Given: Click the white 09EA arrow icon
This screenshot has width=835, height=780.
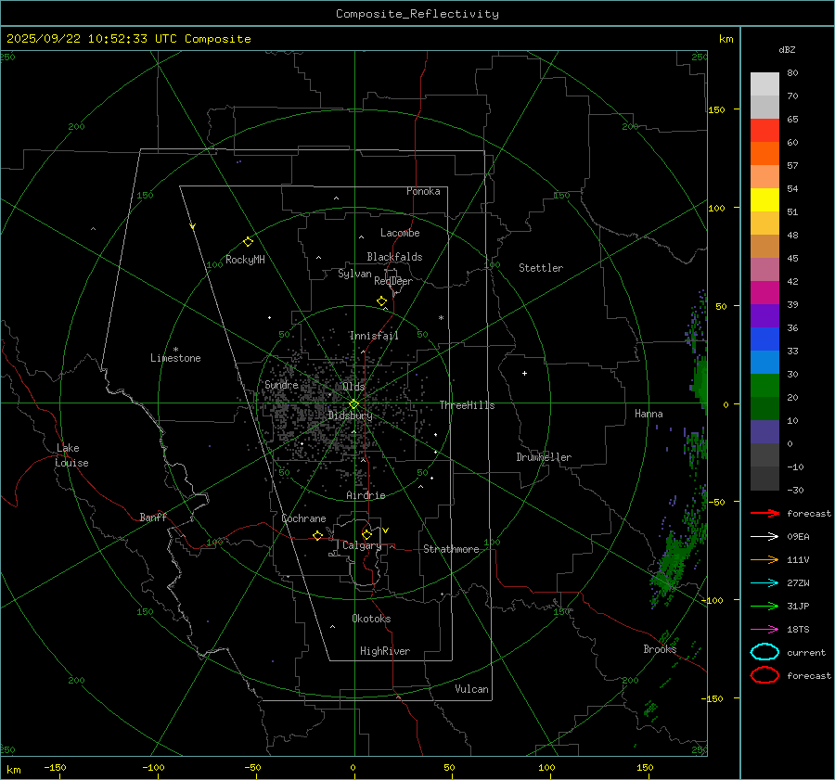Looking at the screenshot, I should (x=764, y=536).
